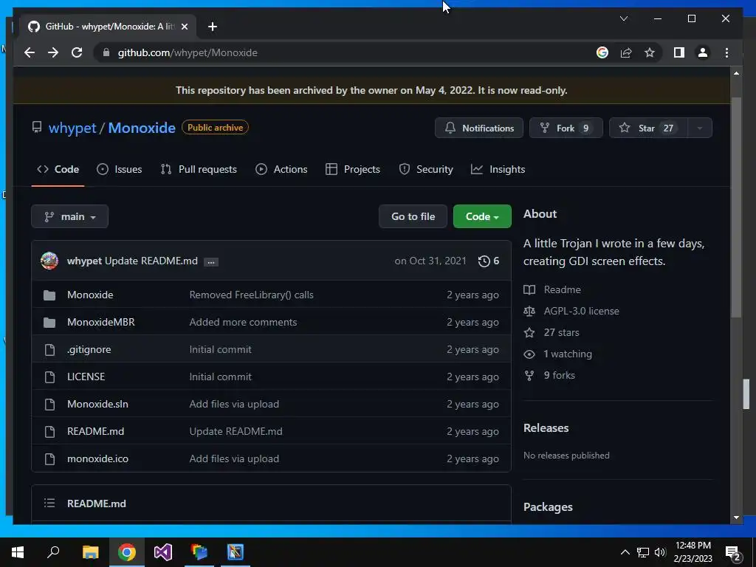
Task: Click the stars icon in About
Action: point(529,333)
